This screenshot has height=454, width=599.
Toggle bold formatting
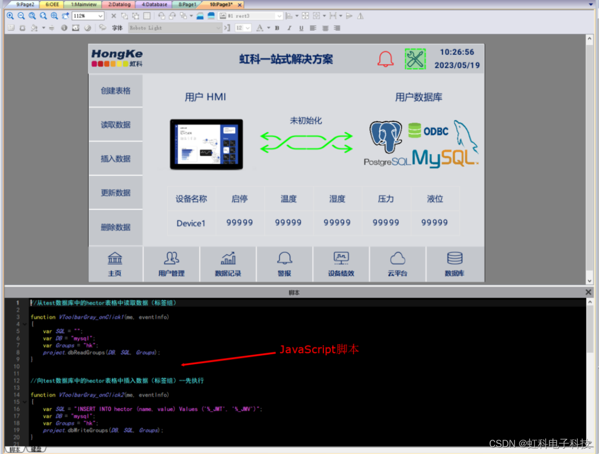coord(277,27)
